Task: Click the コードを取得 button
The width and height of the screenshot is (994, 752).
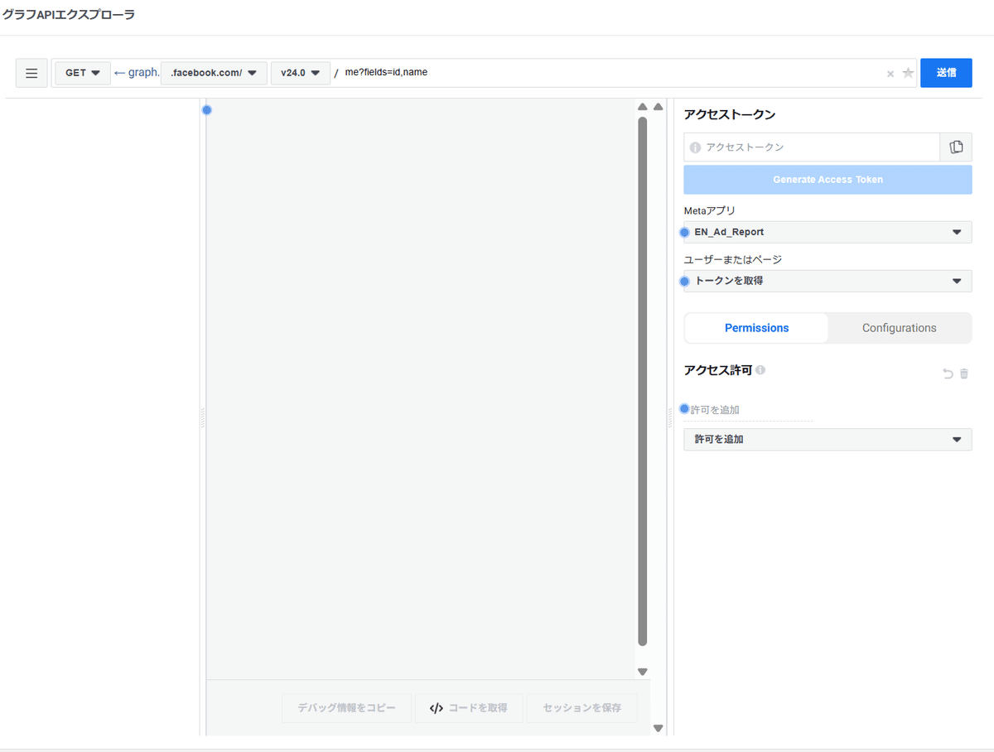Action: pos(469,708)
